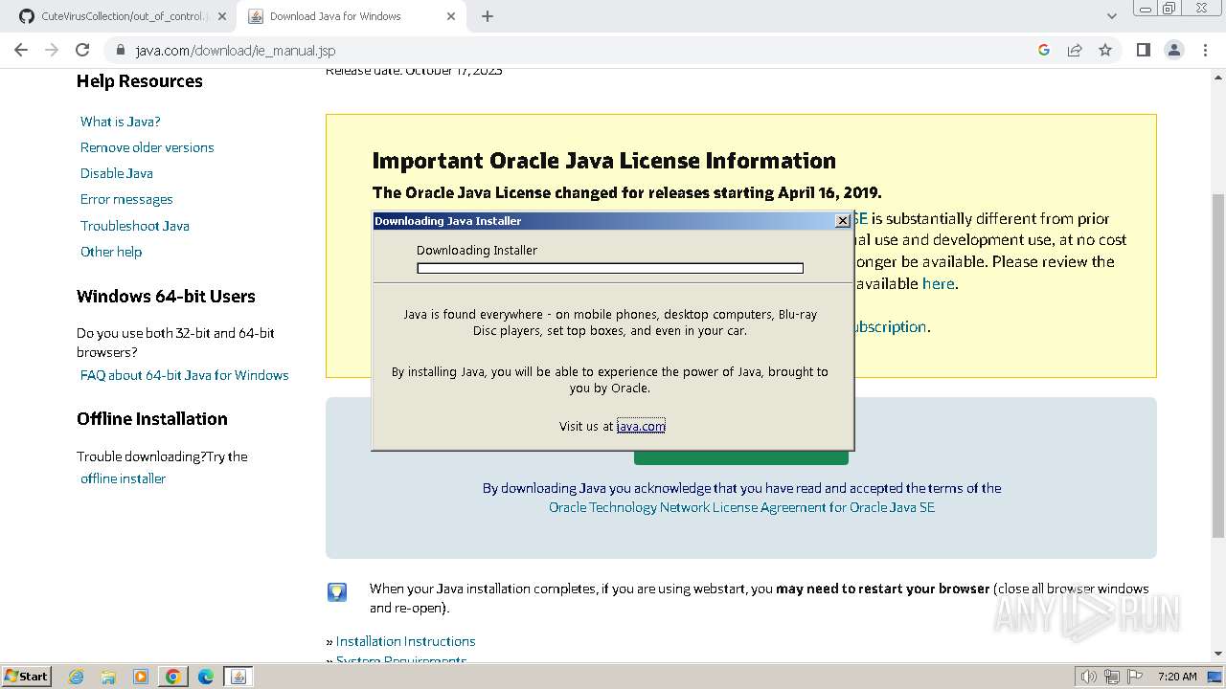Viewport: 1226px width, 689px height.
Task: Open Google icon in address bar
Action: coord(1044,50)
